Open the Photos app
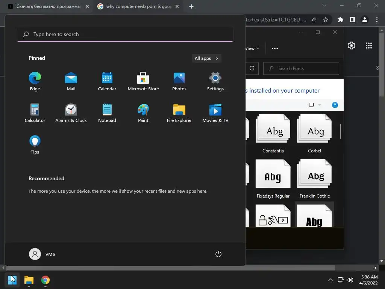 (x=179, y=82)
